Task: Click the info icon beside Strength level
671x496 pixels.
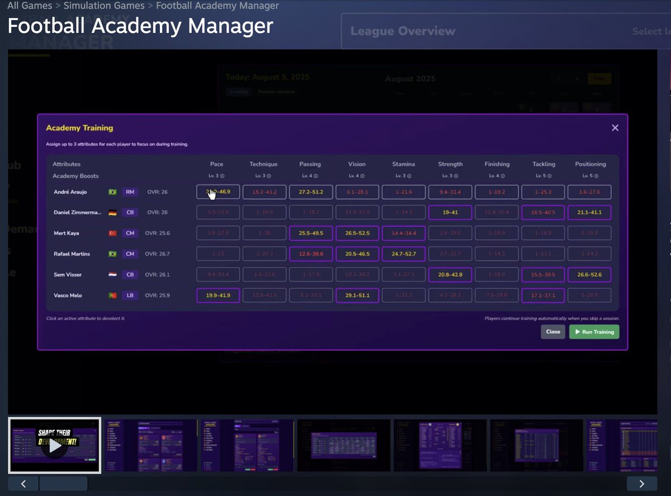Action: click(x=456, y=176)
